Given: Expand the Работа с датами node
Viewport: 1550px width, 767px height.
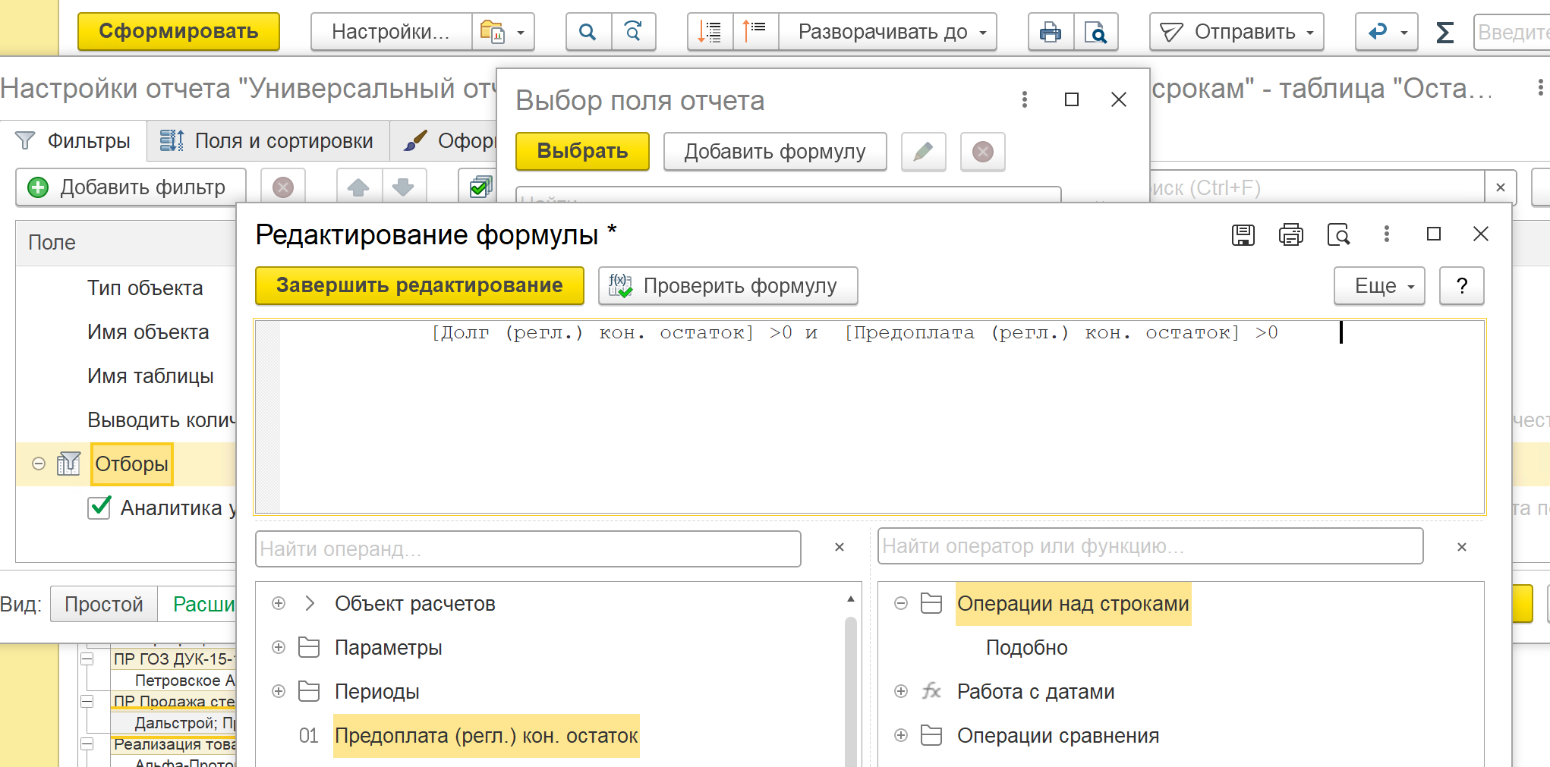Looking at the screenshot, I should click(901, 691).
